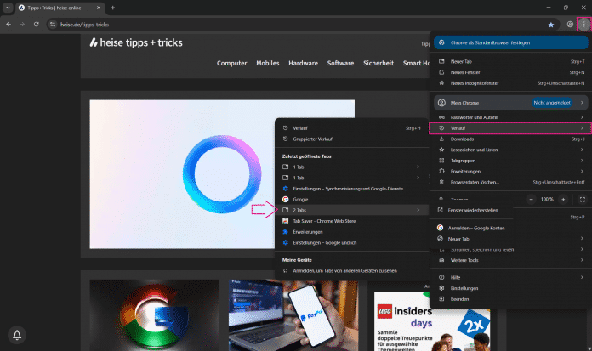The width and height of the screenshot is (592, 351).
Task: Click the Hardware navigation link
Action: (x=303, y=63)
